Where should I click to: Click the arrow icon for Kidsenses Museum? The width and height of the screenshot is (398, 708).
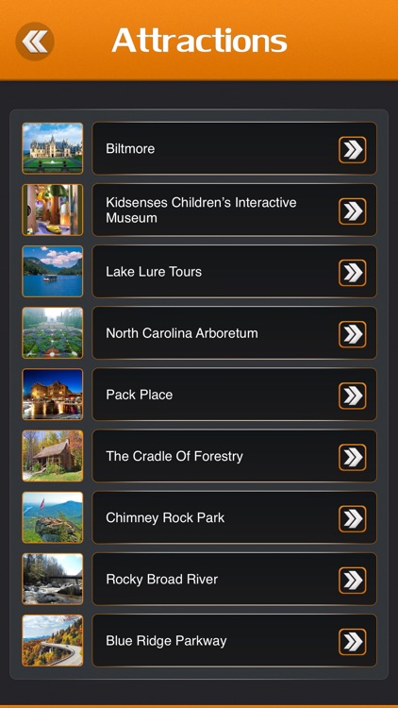coord(353,211)
